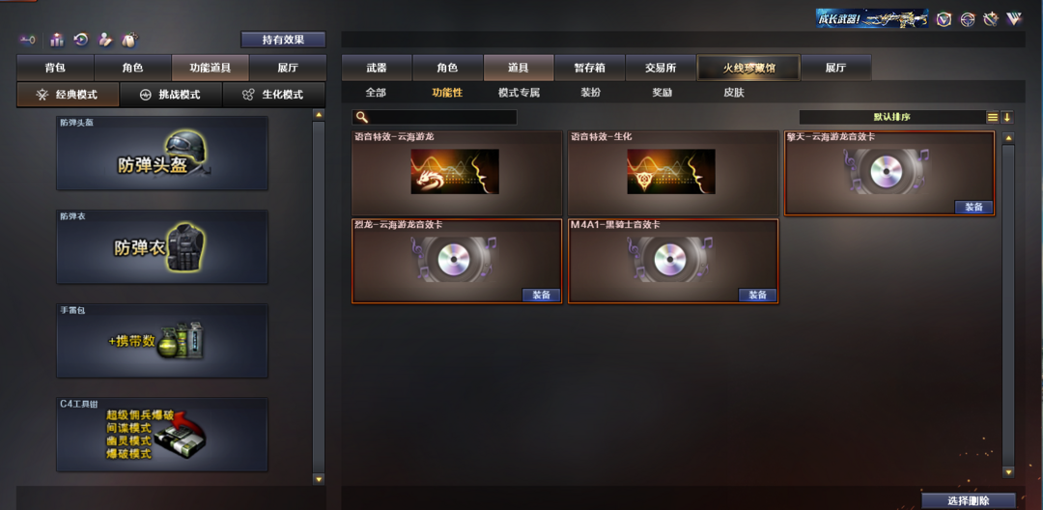The image size is (1043, 510).
Task: Open the edit profile person-pencil icon
Action: click(104, 40)
